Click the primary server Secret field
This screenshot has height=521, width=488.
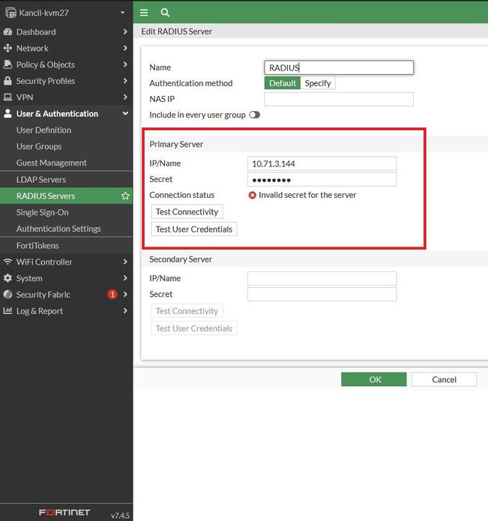tap(322, 180)
